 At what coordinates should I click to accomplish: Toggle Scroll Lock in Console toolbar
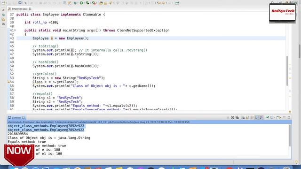pos(247,118)
